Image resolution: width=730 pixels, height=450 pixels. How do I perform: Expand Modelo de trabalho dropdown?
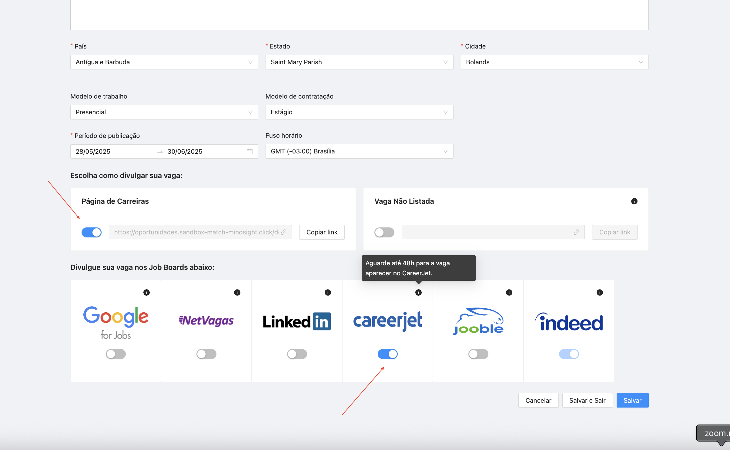coord(164,112)
